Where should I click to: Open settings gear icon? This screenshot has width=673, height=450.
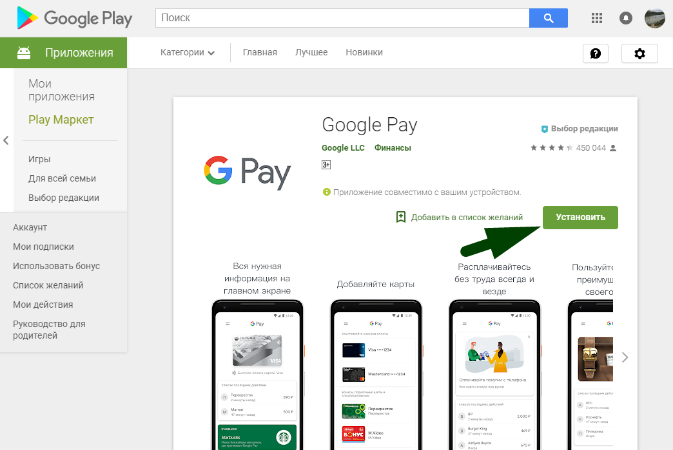pos(639,53)
